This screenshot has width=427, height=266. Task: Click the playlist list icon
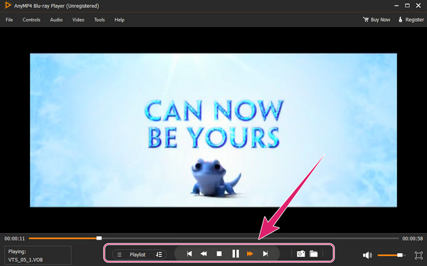click(x=120, y=255)
